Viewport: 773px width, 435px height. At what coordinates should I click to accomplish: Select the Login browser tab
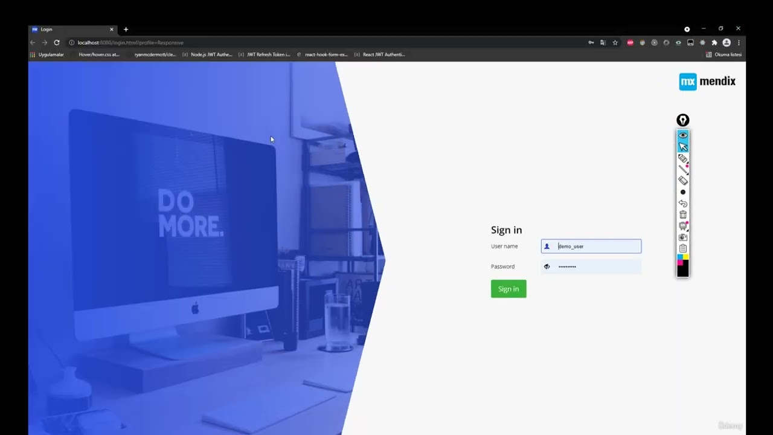click(x=72, y=29)
